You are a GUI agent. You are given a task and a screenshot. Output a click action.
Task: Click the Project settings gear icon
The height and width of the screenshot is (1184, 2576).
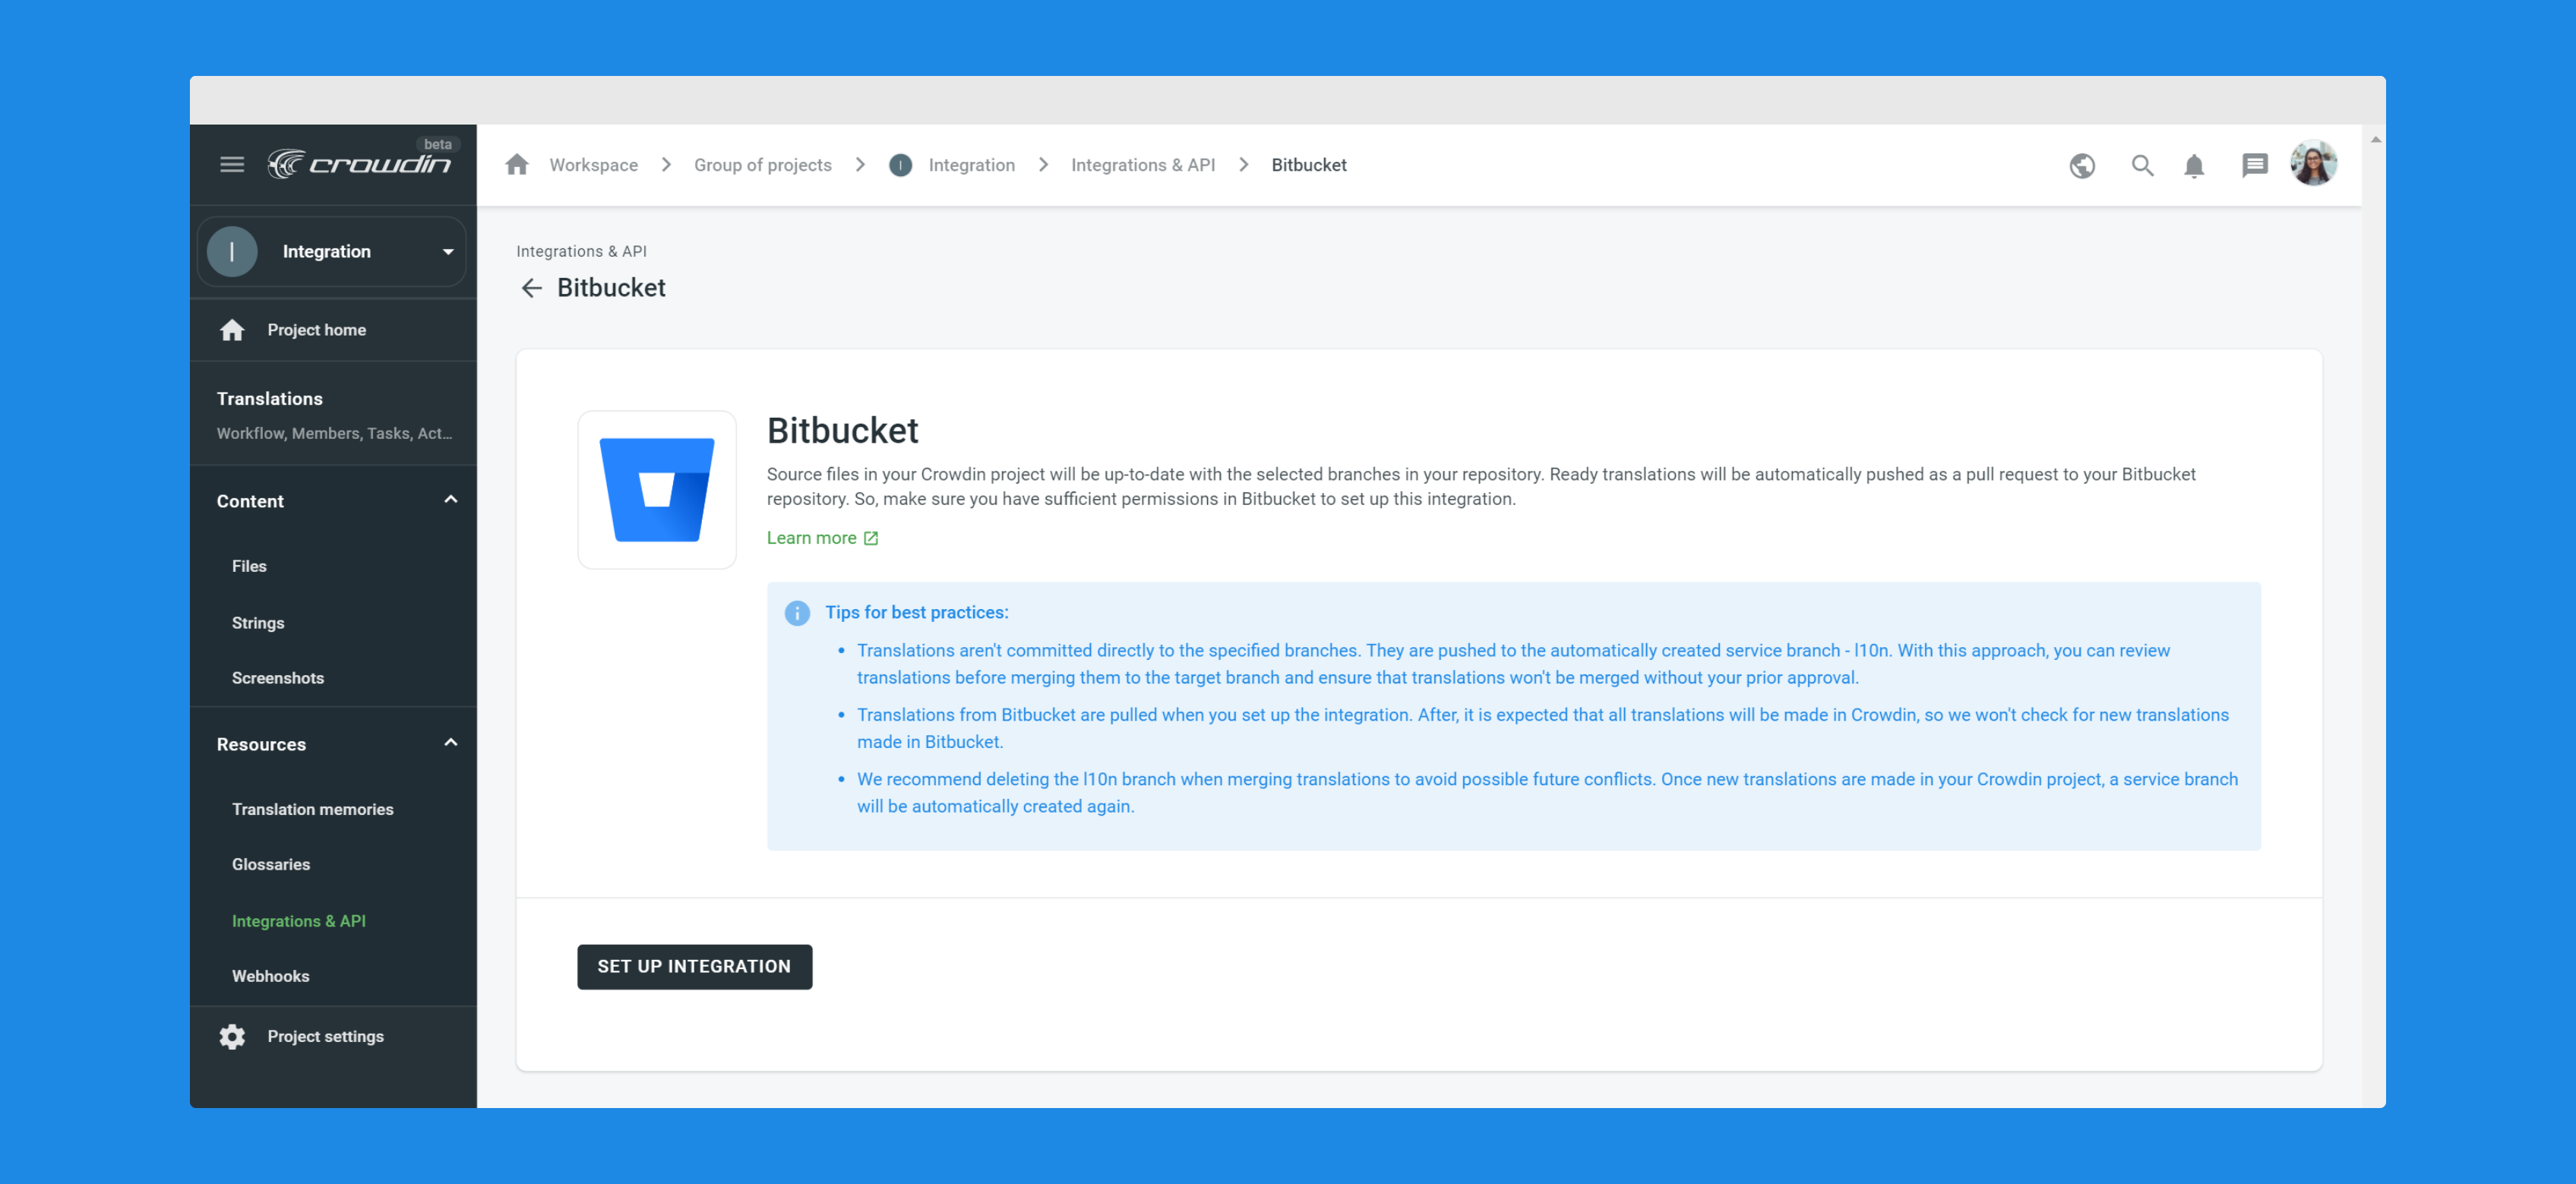click(x=232, y=1037)
